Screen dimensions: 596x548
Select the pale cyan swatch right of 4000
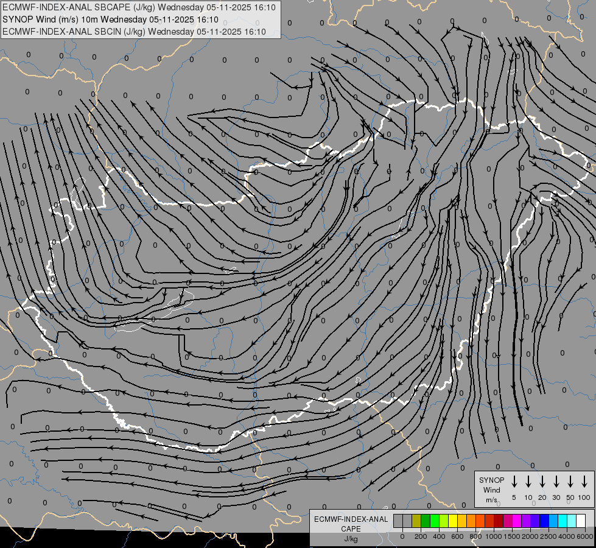pyautogui.click(x=572, y=521)
